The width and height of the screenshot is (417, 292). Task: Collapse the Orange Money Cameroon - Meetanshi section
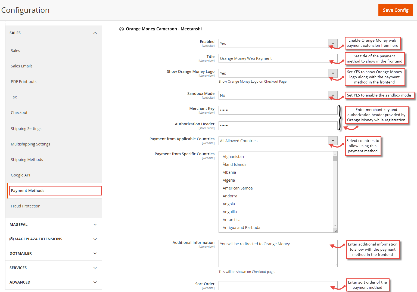coord(122,29)
